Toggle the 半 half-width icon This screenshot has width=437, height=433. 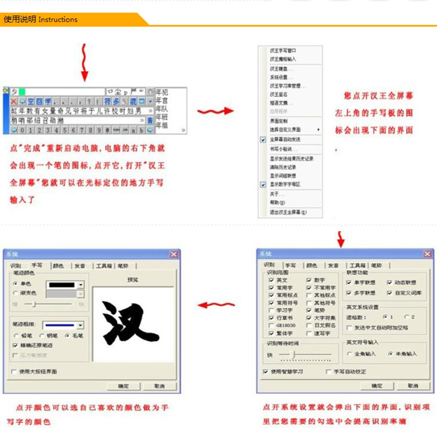point(48,102)
